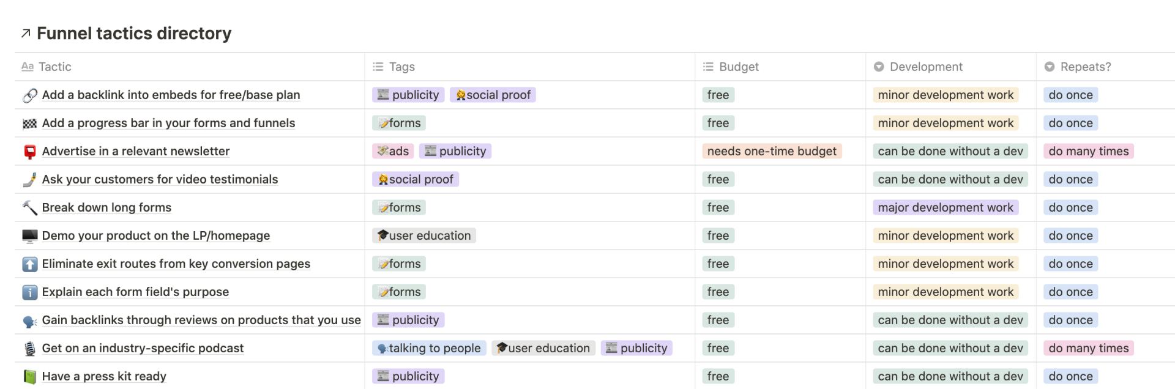Click the orange needs one-time budget tag
1175x389 pixels.
(772, 151)
